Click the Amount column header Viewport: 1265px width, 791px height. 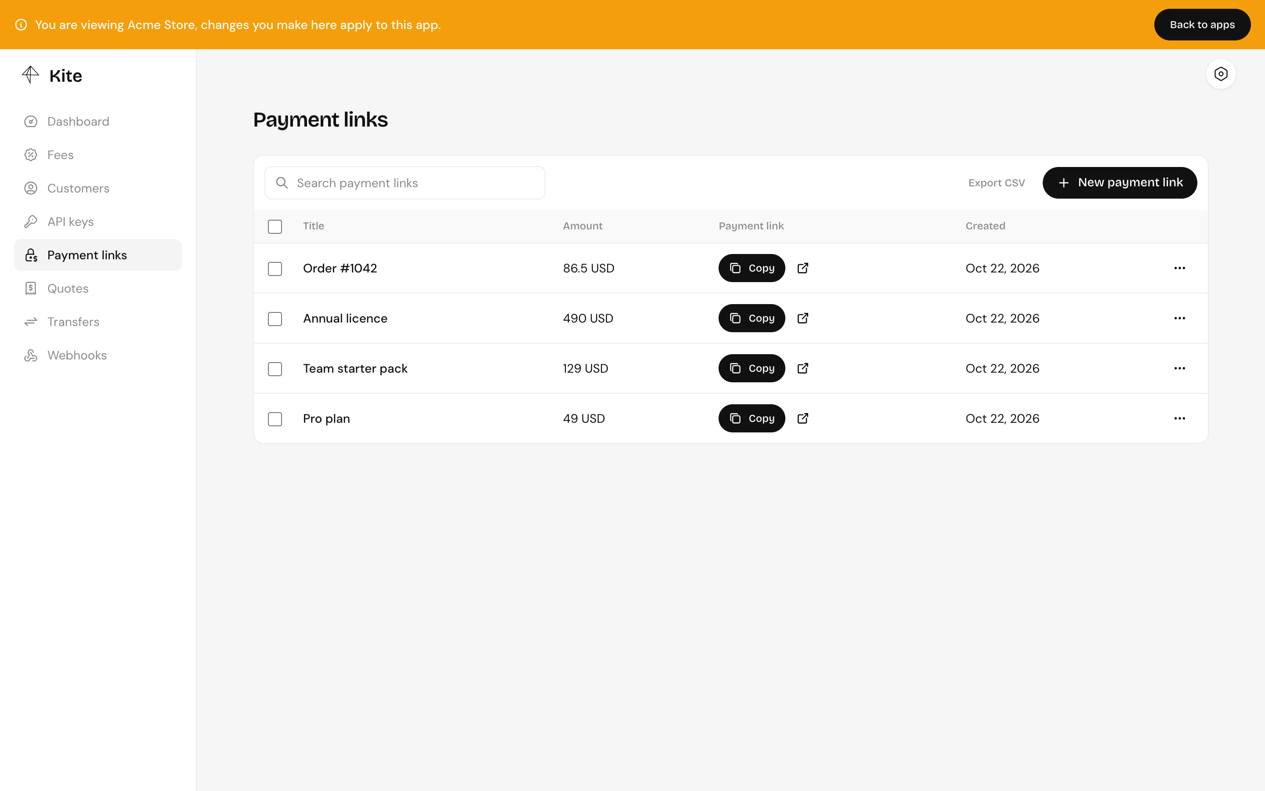click(582, 226)
